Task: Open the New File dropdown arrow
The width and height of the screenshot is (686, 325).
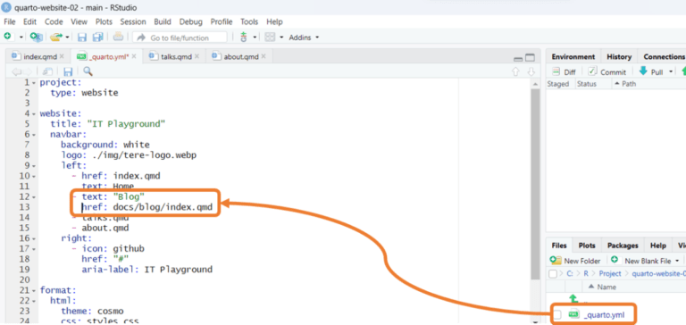Action: pyautogui.click(x=21, y=37)
